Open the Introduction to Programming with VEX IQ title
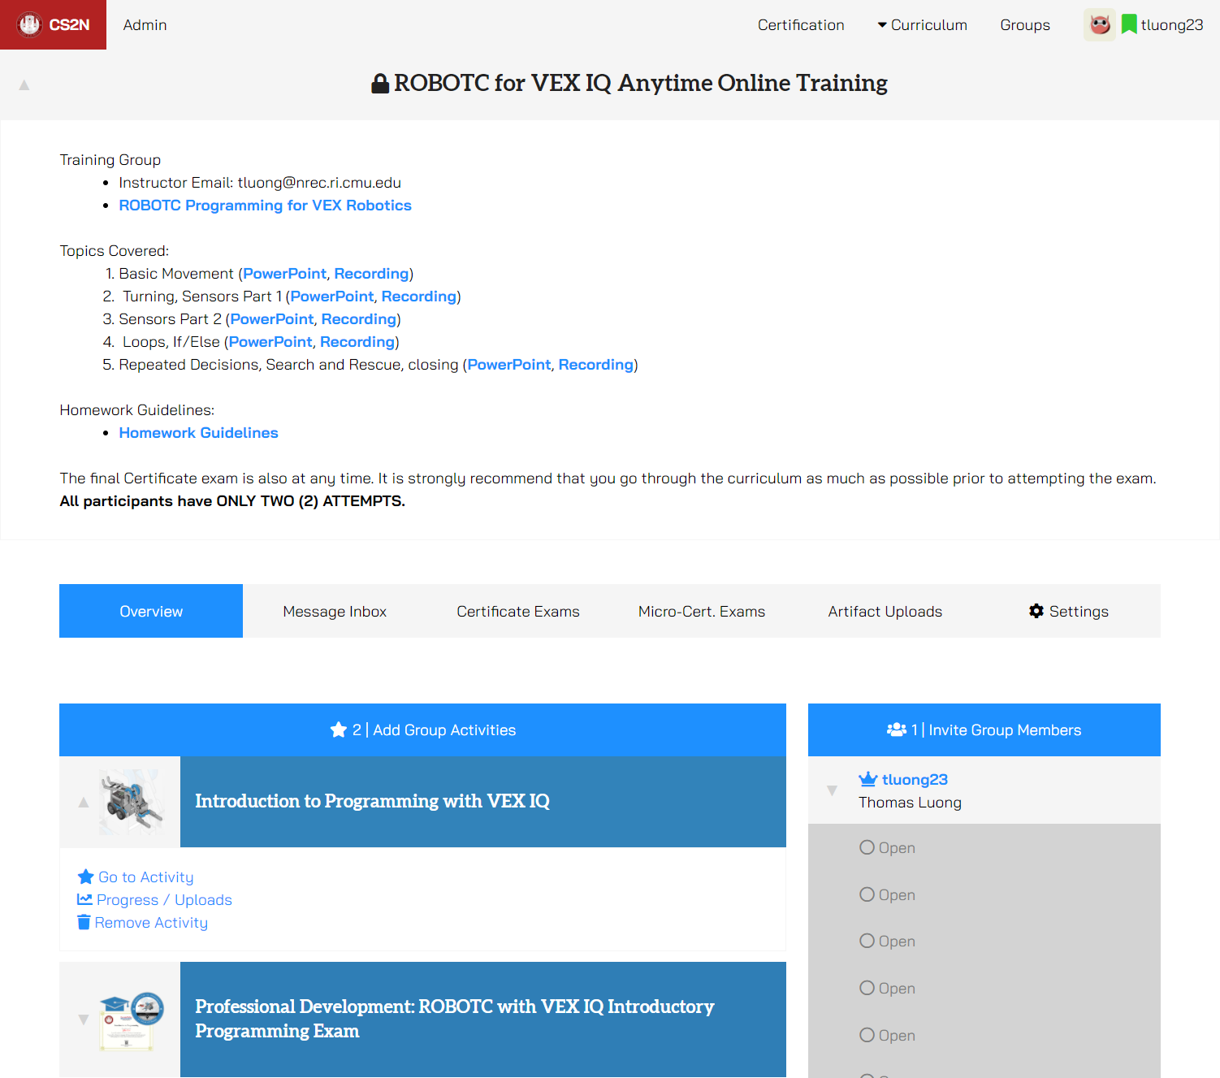This screenshot has height=1078, width=1220. point(372,801)
